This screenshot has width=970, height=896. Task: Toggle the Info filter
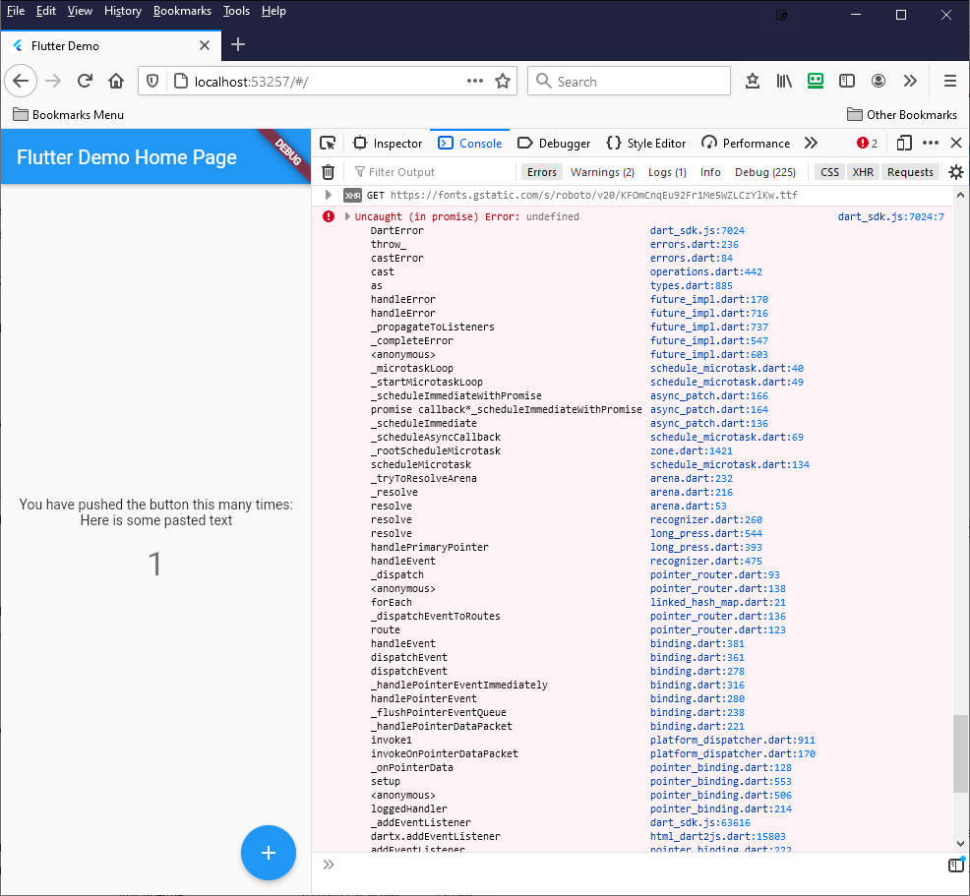pyautogui.click(x=710, y=172)
